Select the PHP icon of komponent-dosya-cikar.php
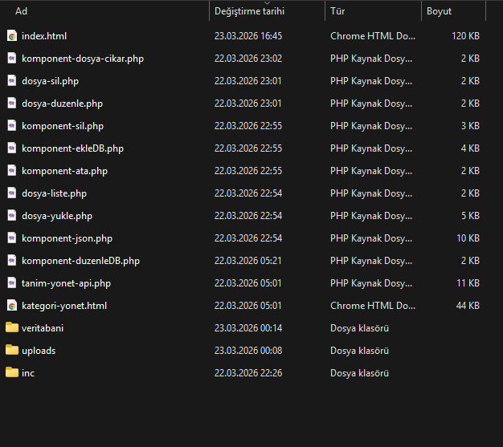Screen dimensions: 503x447 coord(12,59)
